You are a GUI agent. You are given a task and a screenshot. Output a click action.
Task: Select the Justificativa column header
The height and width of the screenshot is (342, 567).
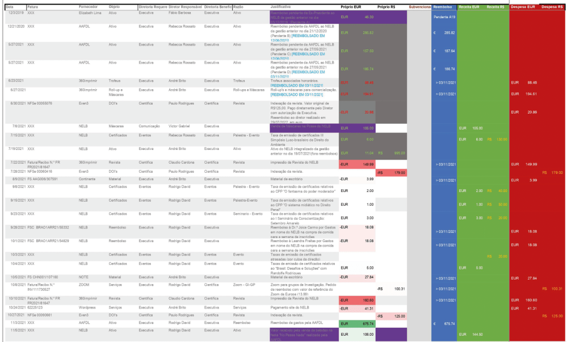281,7
